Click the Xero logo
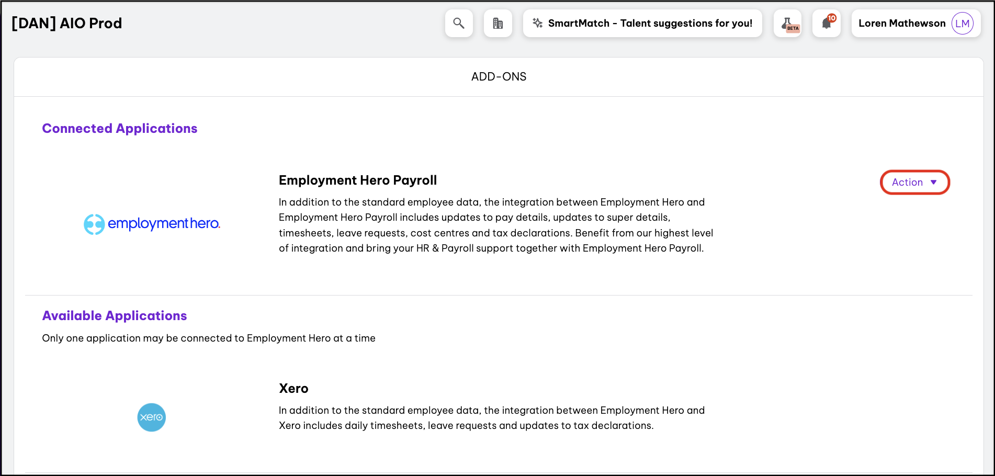Image resolution: width=995 pixels, height=476 pixels. pyautogui.click(x=152, y=417)
